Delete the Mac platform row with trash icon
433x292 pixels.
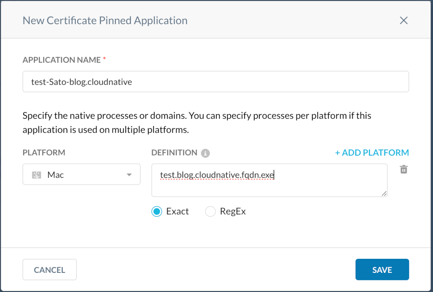click(x=404, y=169)
